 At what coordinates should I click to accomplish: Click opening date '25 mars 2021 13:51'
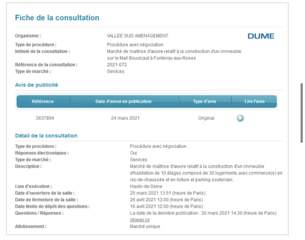tap(151, 193)
